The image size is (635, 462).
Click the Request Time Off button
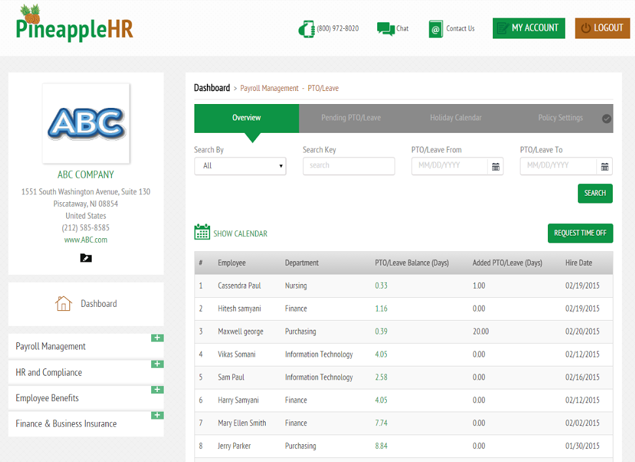tap(580, 233)
